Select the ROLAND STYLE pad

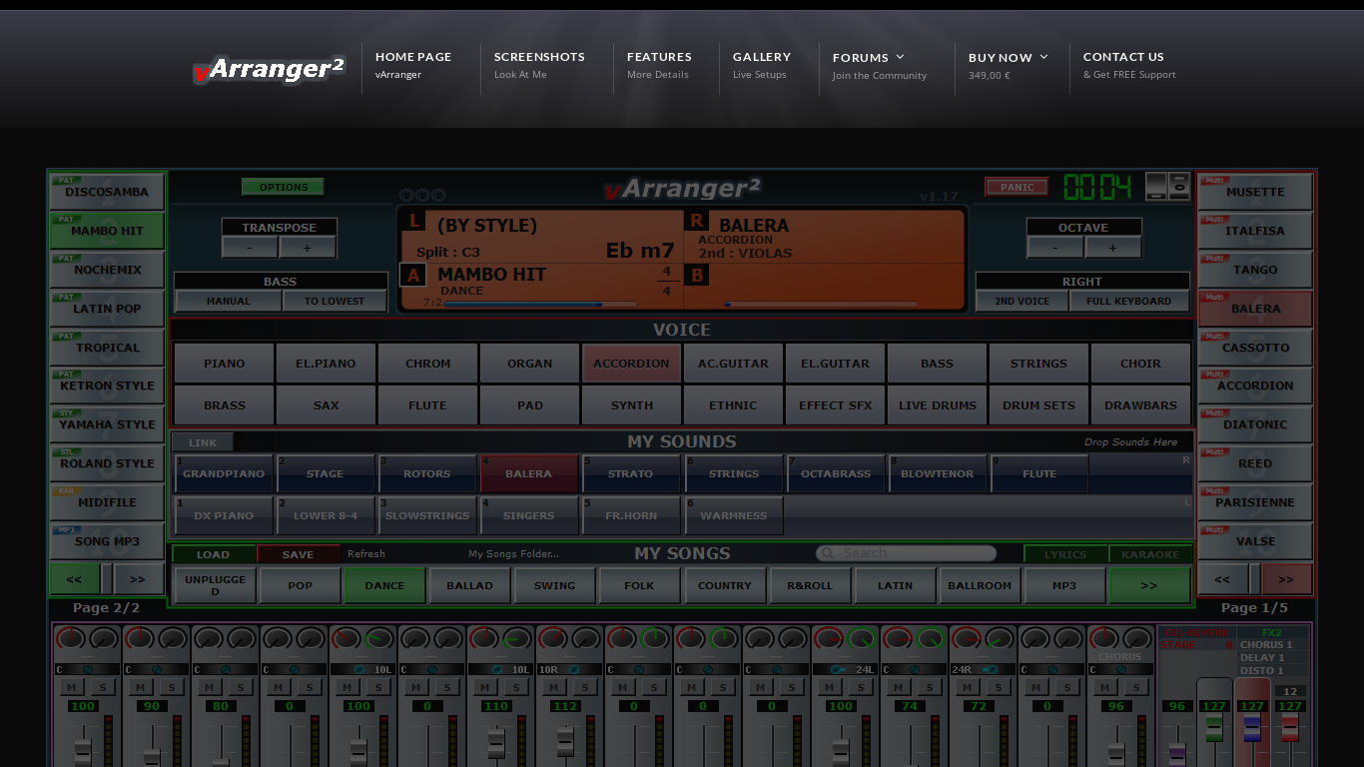click(107, 463)
